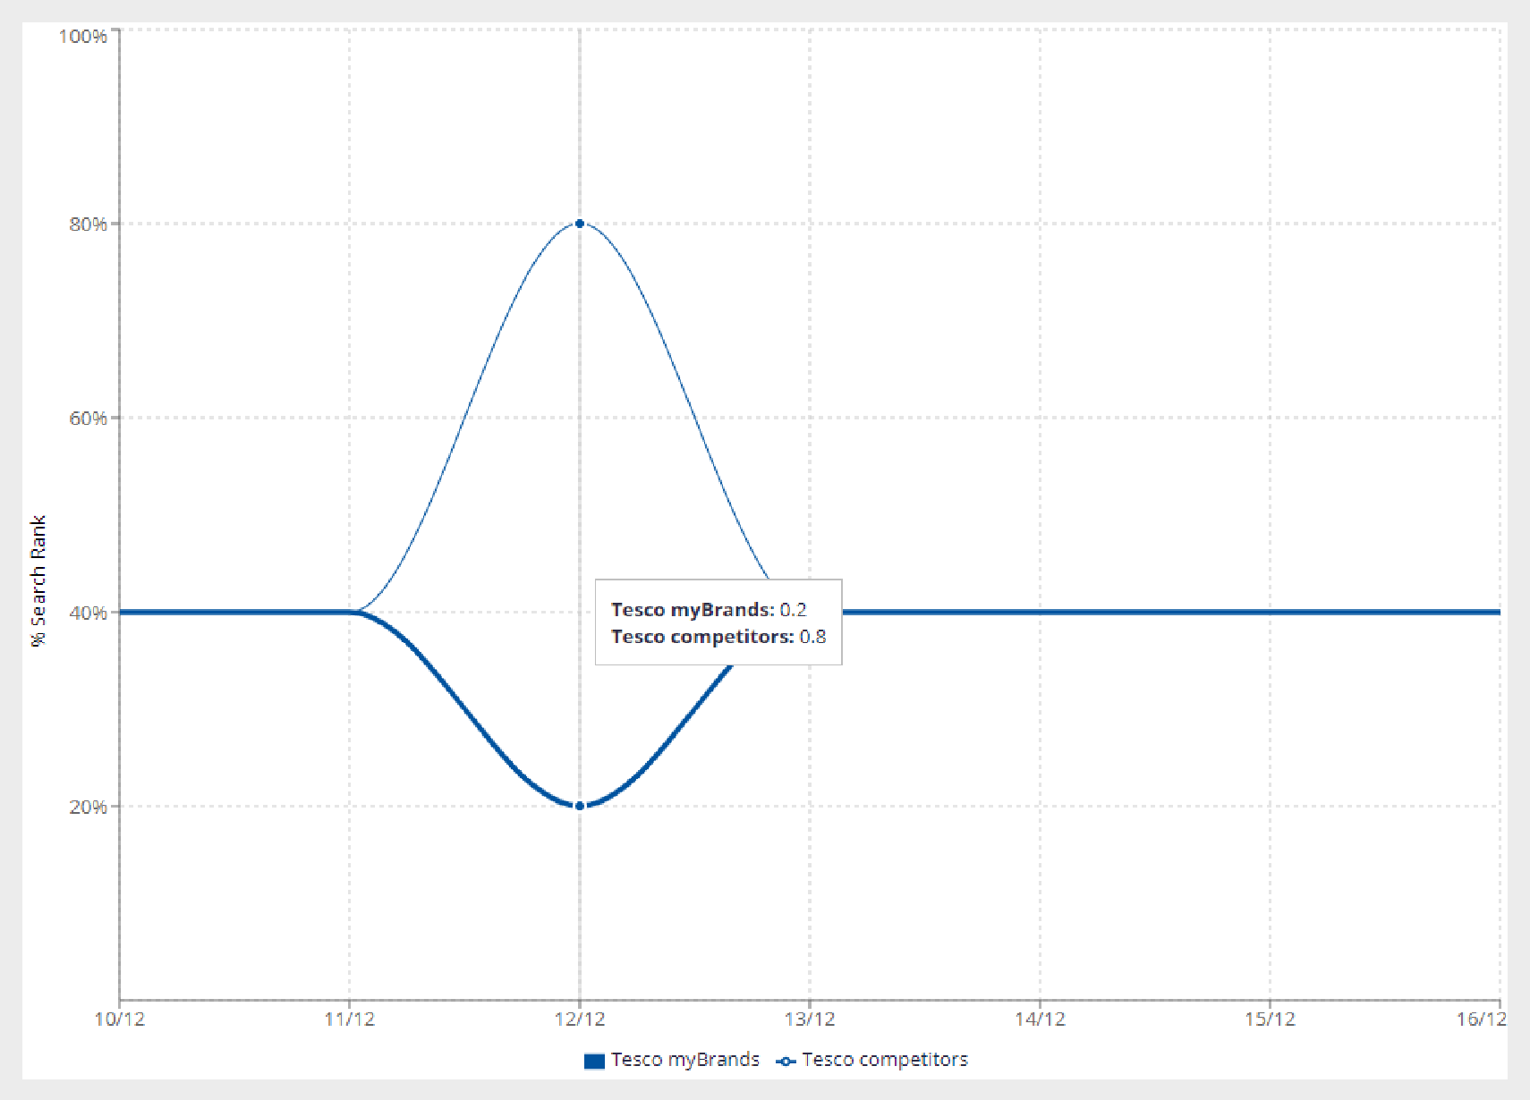
Task: Select the 20% data point on 12/12
Action: point(580,806)
